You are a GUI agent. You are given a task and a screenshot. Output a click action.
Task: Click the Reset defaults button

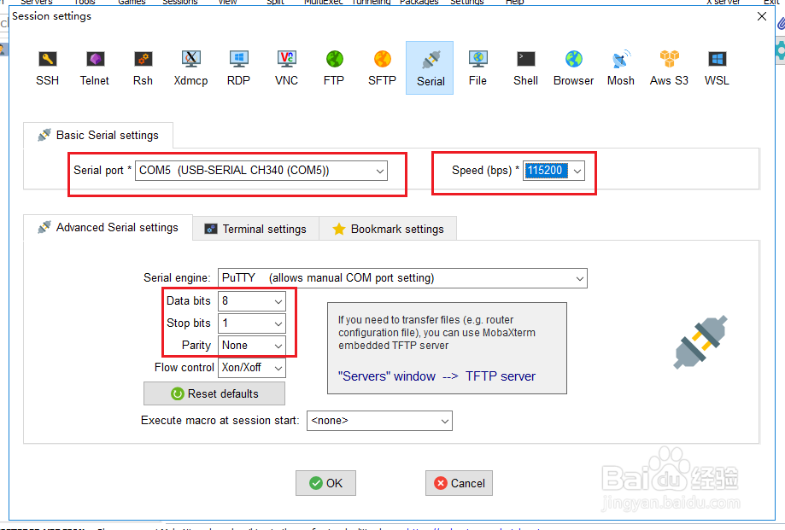[x=214, y=394]
